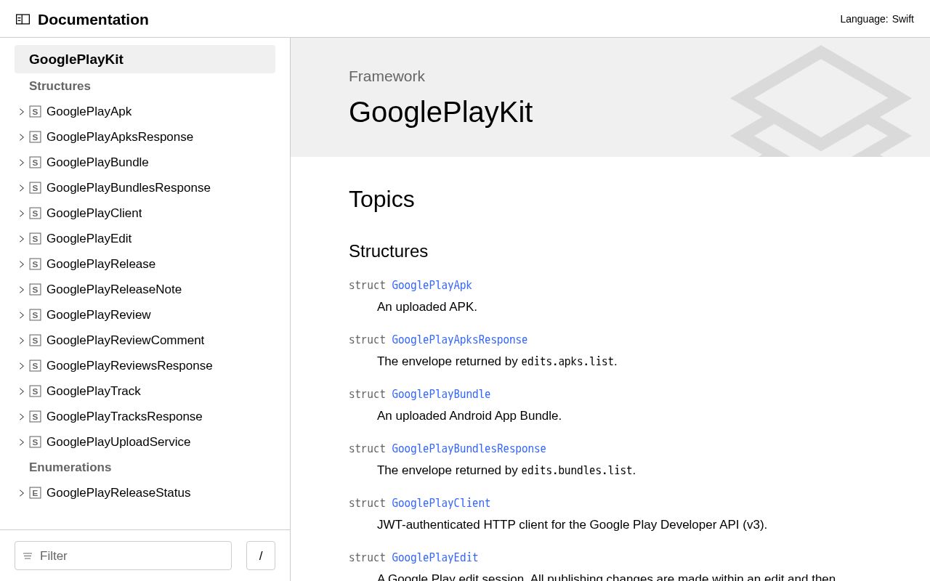Image resolution: width=930 pixels, height=581 pixels.
Task: Expand the GooglePlayRelease chevron
Action: pos(21,264)
